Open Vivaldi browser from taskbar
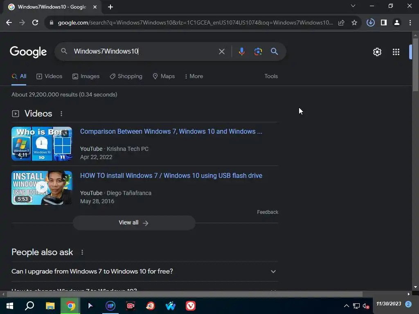Viewport: 419px width, 314px height. (x=191, y=306)
